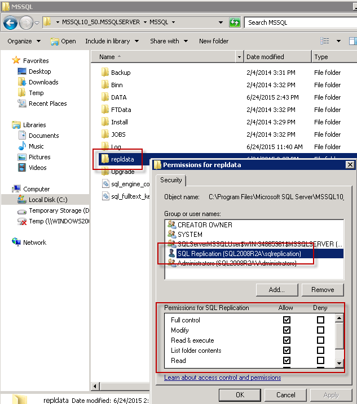
Task: Open Include in library dropdown
Action: (112, 41)
